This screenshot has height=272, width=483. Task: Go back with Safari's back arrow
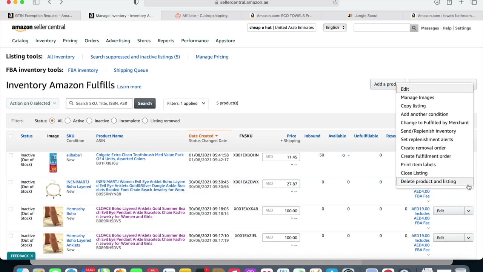tap(49, 2)
